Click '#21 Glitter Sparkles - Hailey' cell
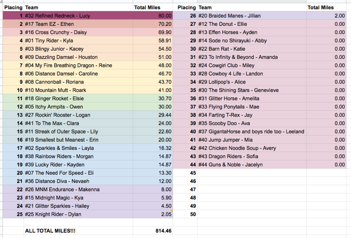 point(78,206)
